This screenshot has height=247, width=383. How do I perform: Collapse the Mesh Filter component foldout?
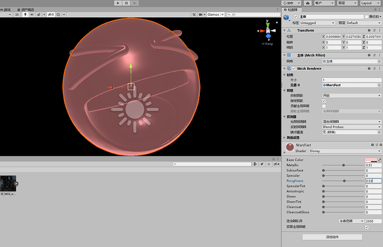284,56
